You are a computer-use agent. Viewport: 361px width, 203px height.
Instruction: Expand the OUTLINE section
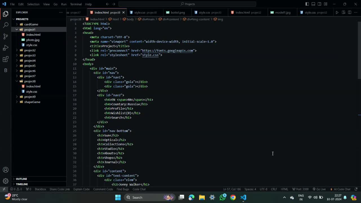click(21, 179)
